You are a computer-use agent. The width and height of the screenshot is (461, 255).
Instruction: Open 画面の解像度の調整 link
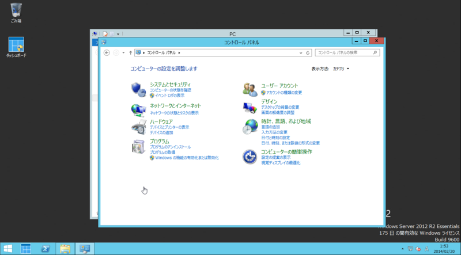tap(278, 112)
